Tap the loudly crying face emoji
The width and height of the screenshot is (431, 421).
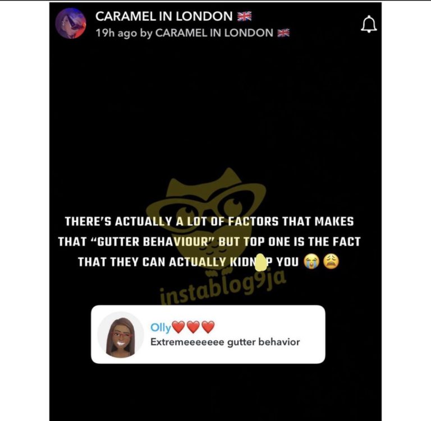tap(311, 261)
